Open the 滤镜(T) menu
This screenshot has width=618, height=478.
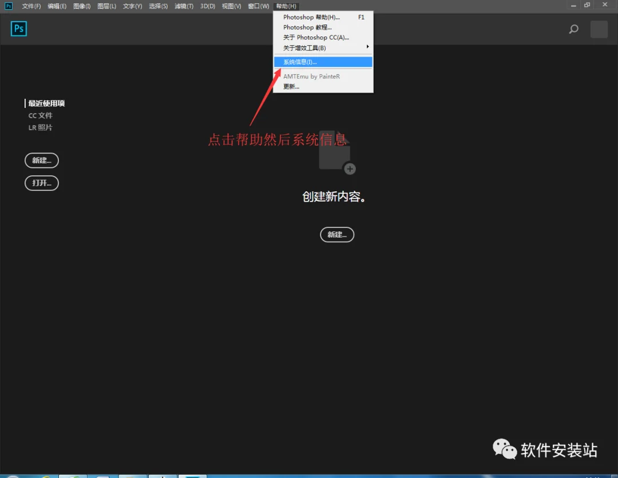184,6
